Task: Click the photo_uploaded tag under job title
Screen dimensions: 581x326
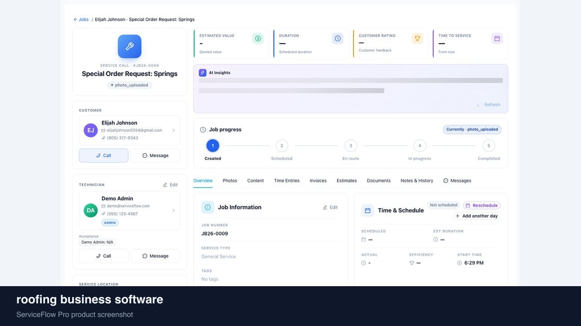Action: click(x=129, y=85)
